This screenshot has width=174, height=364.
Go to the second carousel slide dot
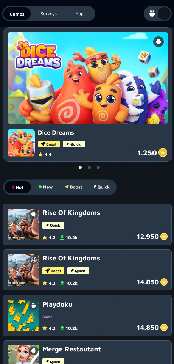[89, 168]
